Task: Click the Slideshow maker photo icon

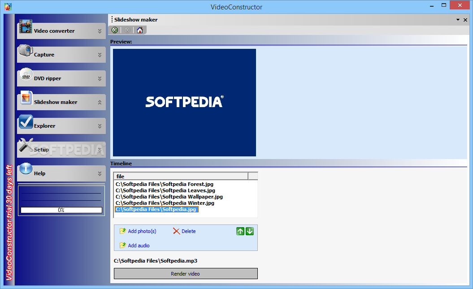Action: pyautogui.click(x=26, y=98)
